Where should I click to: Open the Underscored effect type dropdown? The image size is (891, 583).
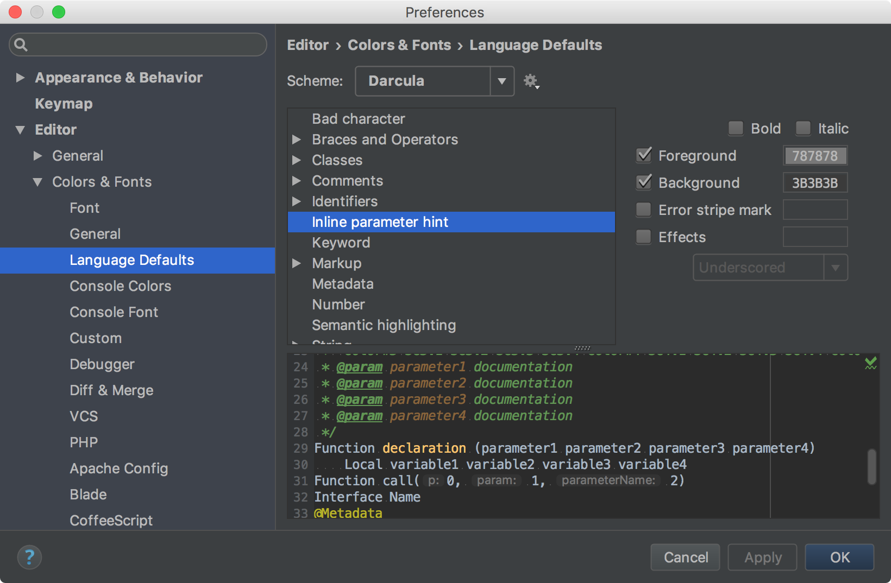coord(770,268)
